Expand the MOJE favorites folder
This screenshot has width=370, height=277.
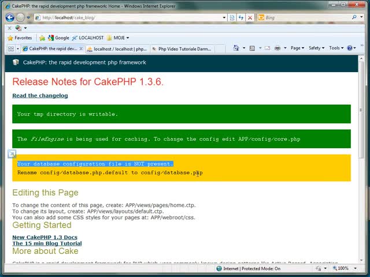tap(118, 38)
